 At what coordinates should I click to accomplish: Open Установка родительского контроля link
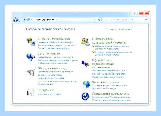pos(113,53)
